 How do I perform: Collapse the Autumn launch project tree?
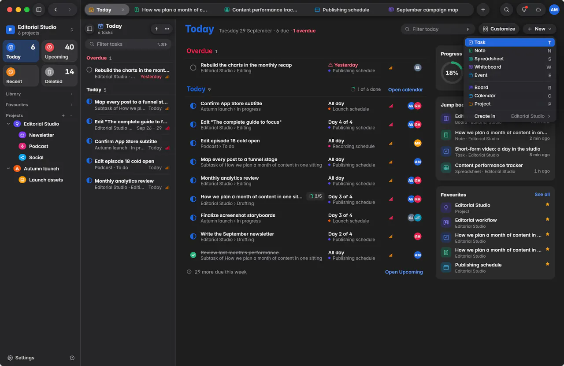(x=8, y=169)
